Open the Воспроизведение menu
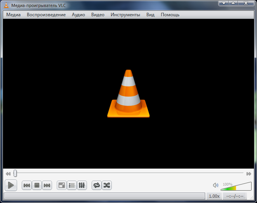This screenshot has height=203, width=257. point(46,15)
